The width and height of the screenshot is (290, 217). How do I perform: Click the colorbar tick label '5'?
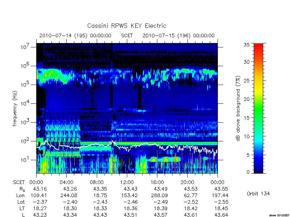pos(248,155)
